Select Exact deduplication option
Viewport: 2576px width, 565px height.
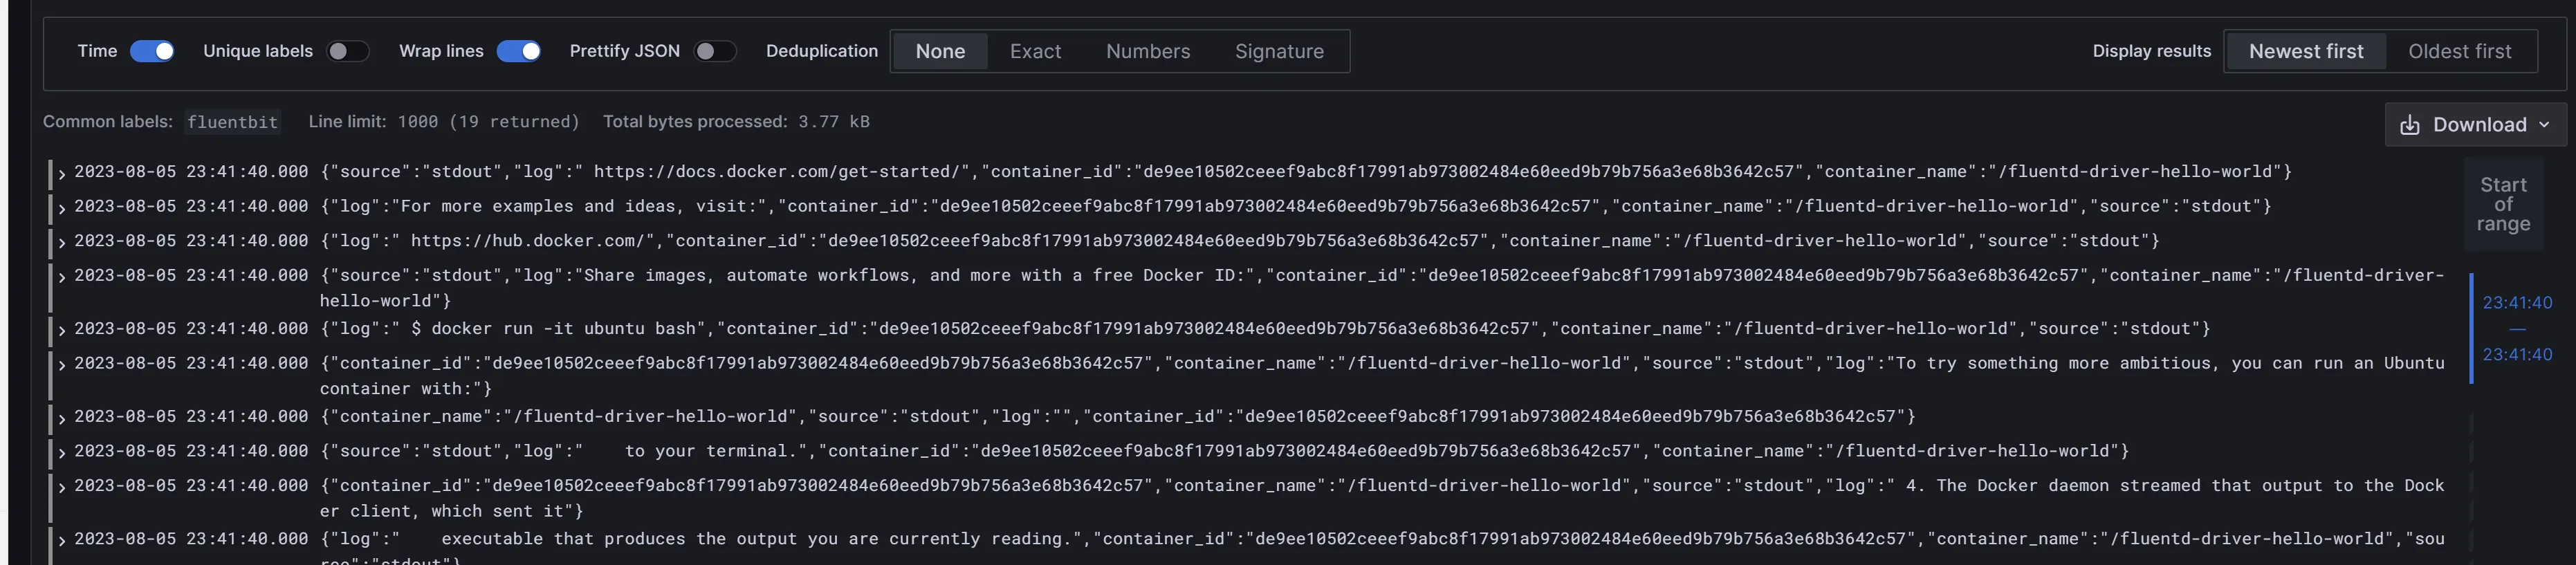pyautogui.click(x=1035, y=51)
